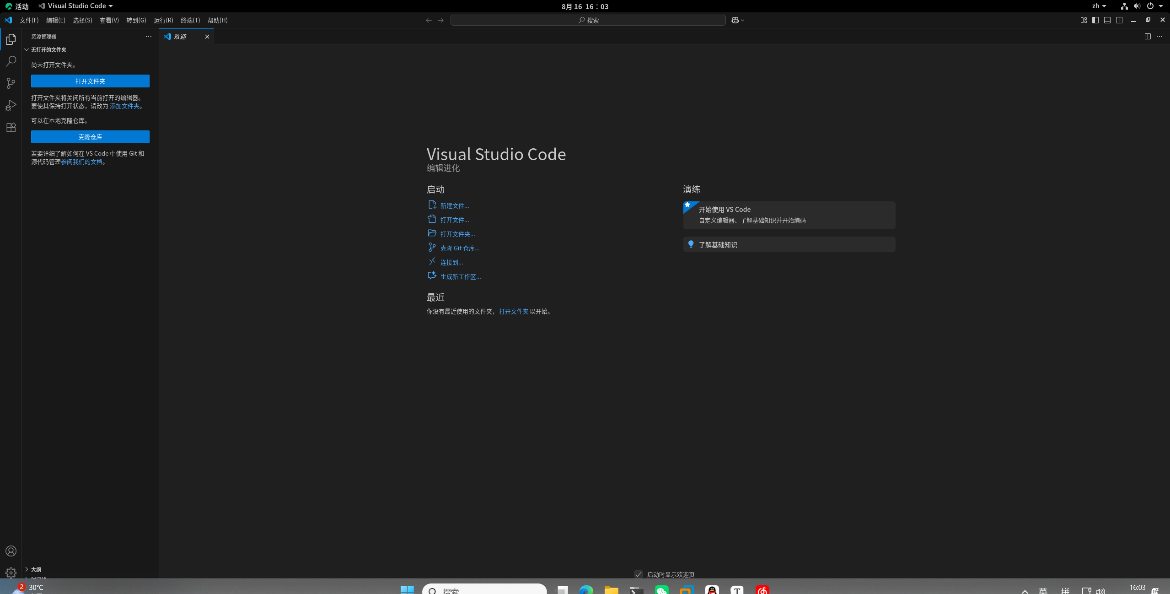Click the split editor right icon
The width and height of the screenshot is (1170, 594).
[1147, 37]
